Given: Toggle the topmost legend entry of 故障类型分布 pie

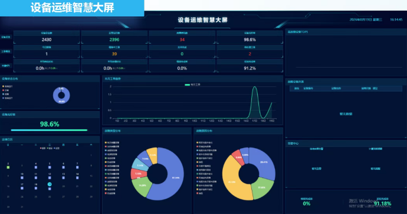Looking at the screenshot, I should point(112,143).
